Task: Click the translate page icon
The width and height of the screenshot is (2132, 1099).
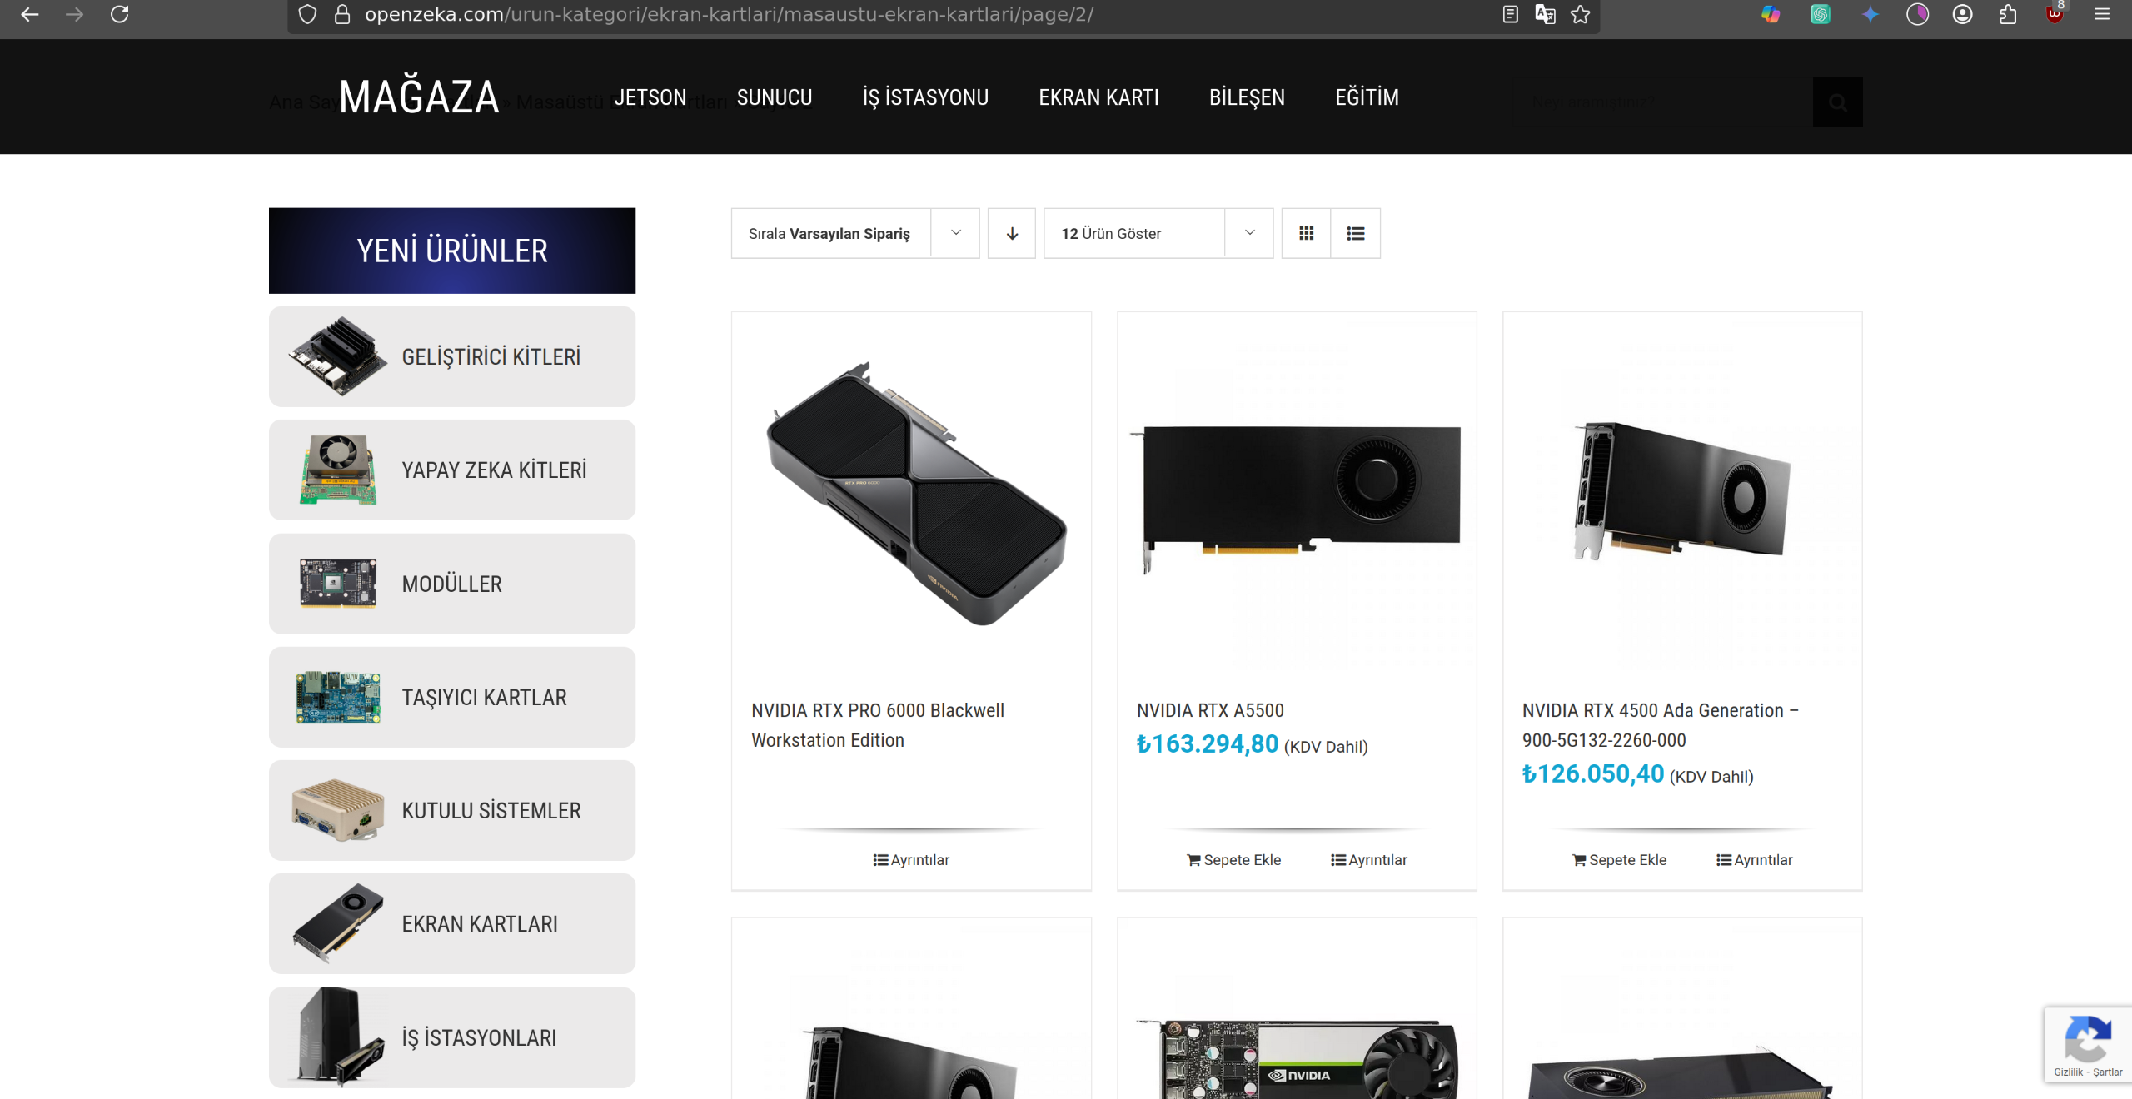Action: tap(1545, 14)
